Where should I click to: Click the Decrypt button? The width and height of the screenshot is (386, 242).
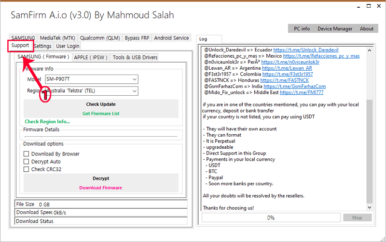(x=101, y=178)
